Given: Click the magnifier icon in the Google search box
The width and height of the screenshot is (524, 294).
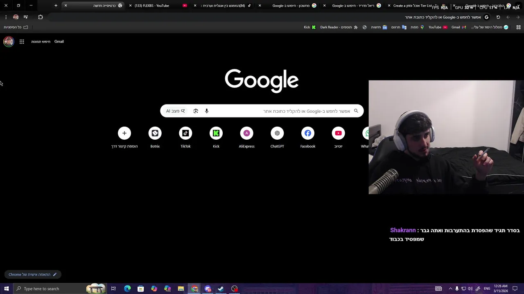Looking at the screenshot, I should click(356, 111).
